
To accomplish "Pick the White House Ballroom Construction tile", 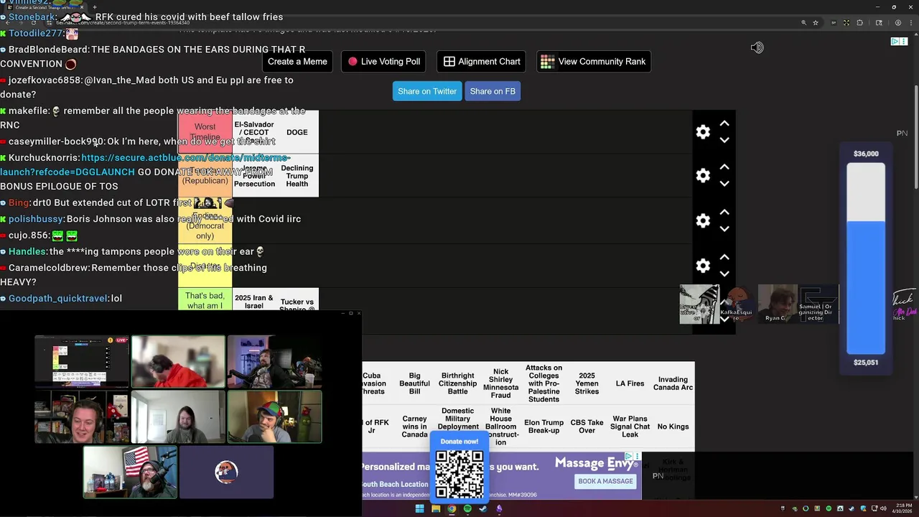I will (x=501, y=427).
